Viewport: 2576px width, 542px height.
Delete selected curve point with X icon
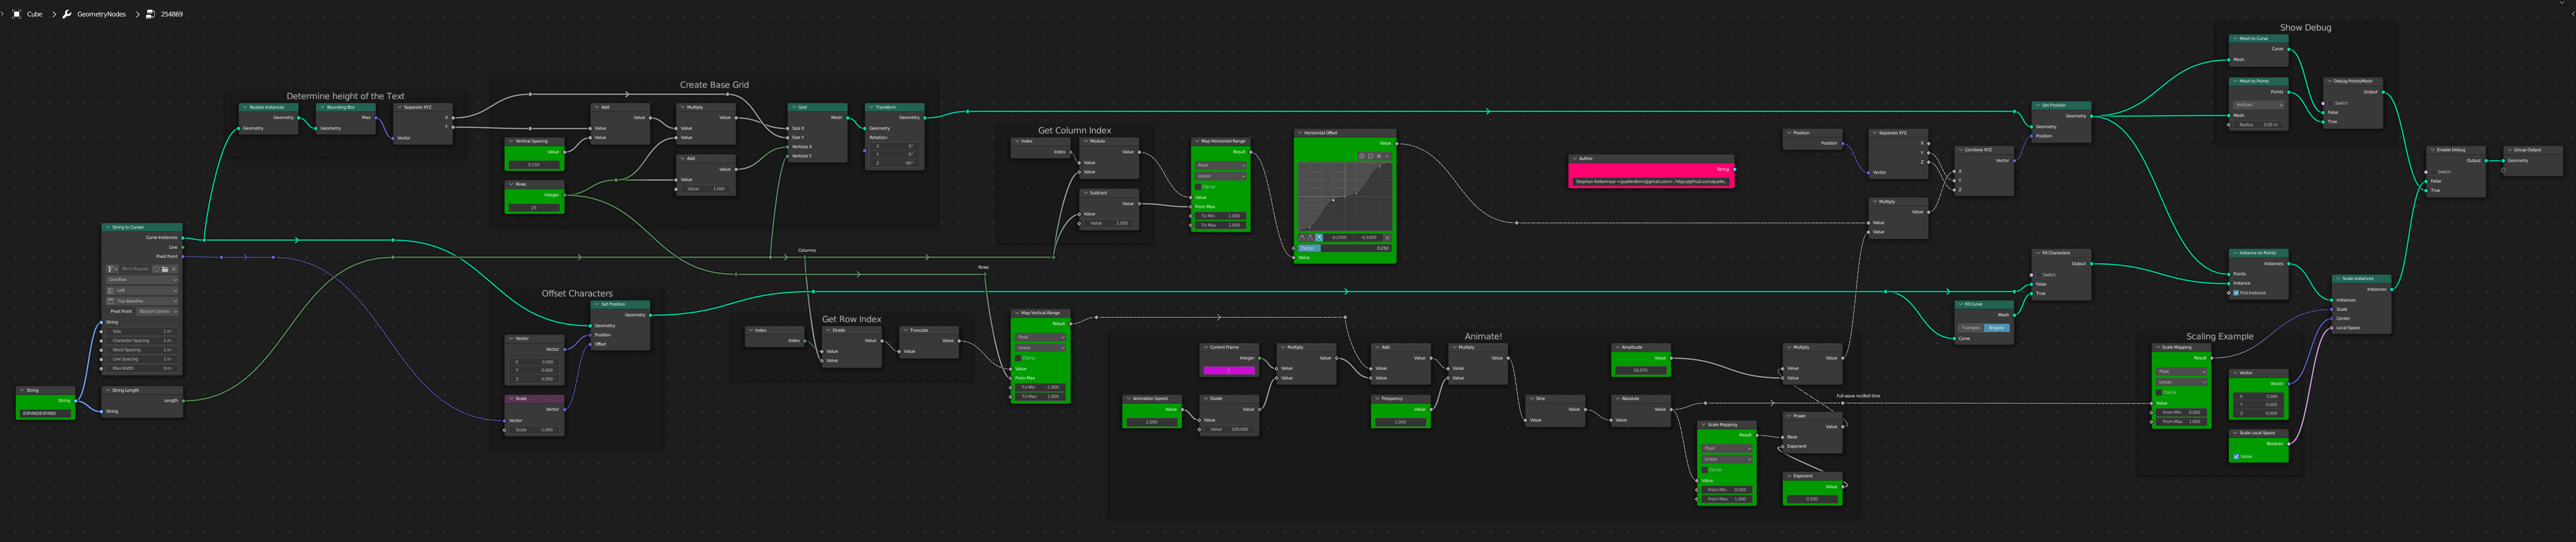pos(1387,238)
